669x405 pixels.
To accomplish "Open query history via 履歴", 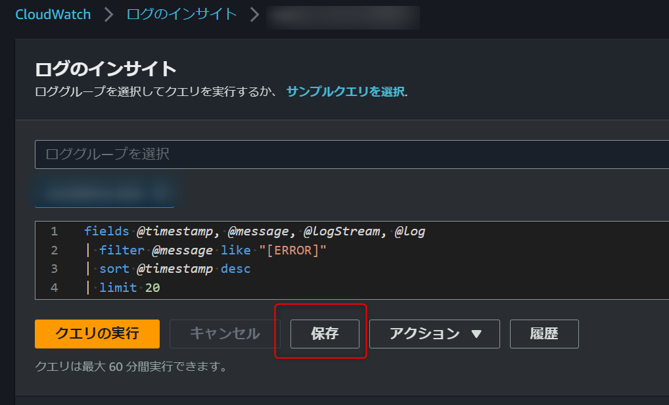I will [544, 334].
